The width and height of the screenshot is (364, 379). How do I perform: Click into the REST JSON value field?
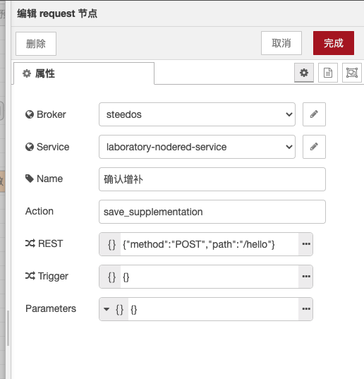pos(210,244)
